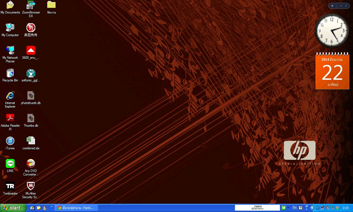Open the Windows Start menu

pyautogui.click(x=13, y=208)
